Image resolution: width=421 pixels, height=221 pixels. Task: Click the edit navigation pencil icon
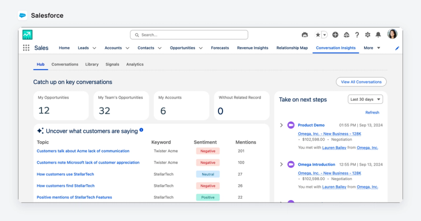397,48
